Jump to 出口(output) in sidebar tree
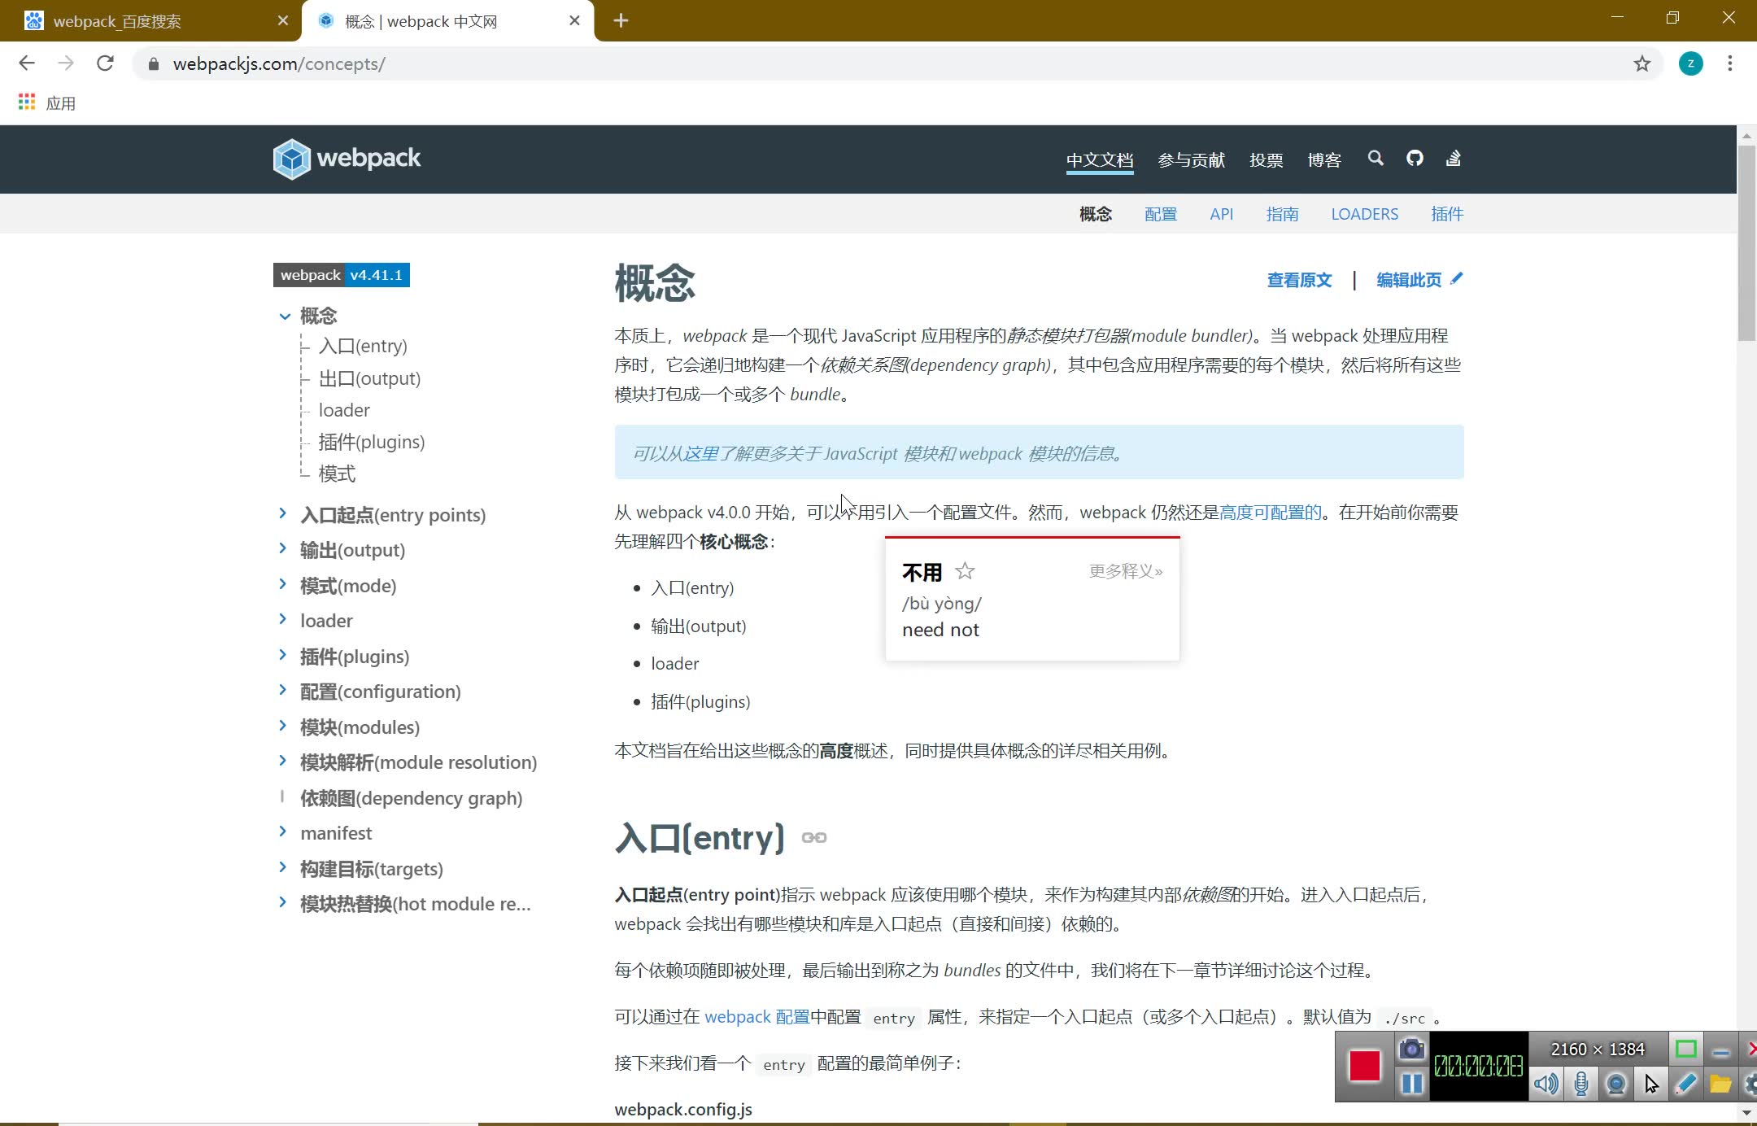The height and width of the screenshot is (1126, 1757). 369,378
